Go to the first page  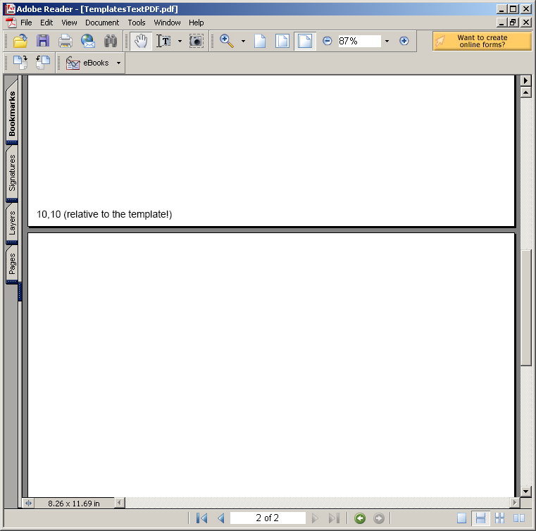point(201,518)
